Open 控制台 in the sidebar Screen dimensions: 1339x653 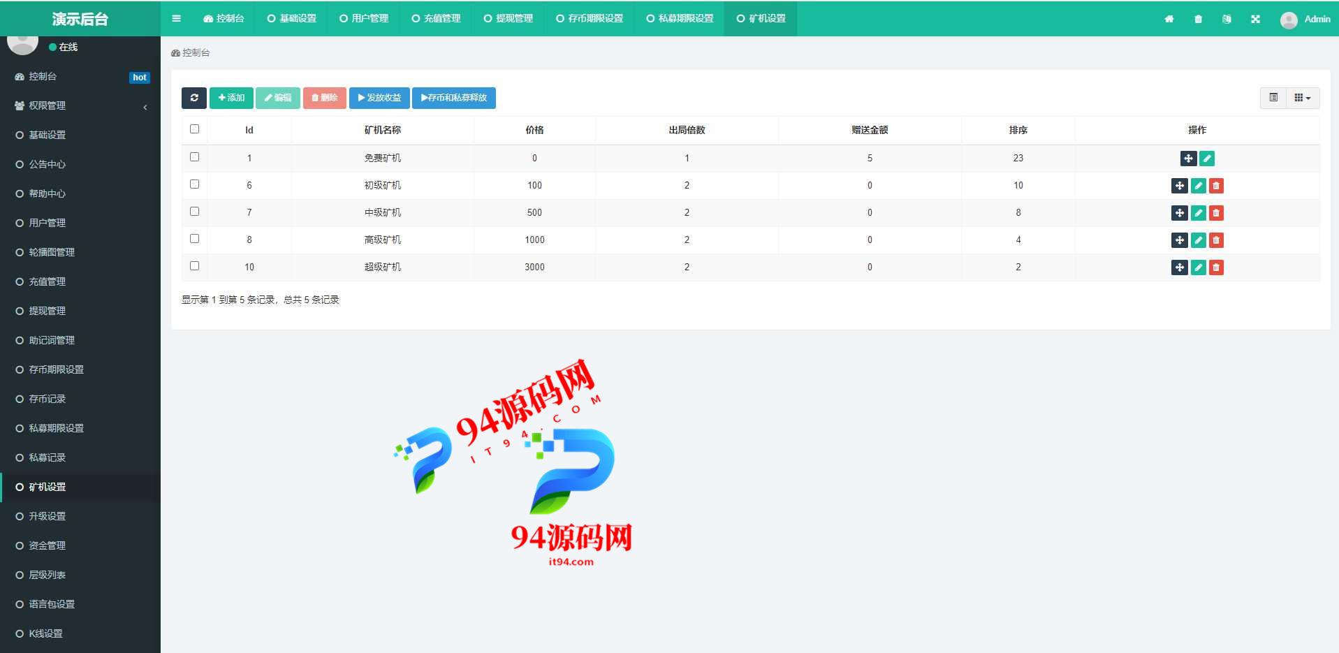[x=80, y=77]
